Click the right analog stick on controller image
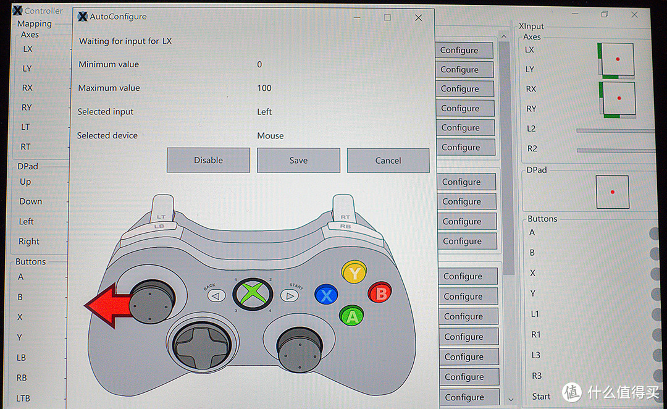 (x=299, y=350)
